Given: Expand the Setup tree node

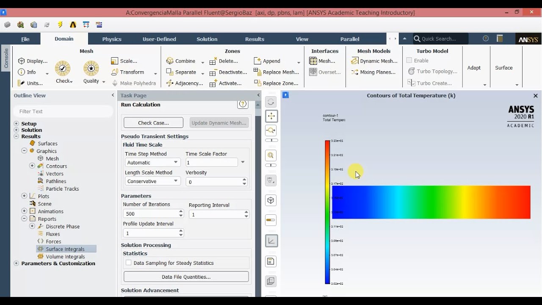Looking at the screenshot, I should (x=16, y=124).
